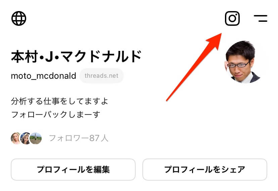Click the 87 in the follower count
This screenshot has height=191, width=278.
[x=94, y=138]
